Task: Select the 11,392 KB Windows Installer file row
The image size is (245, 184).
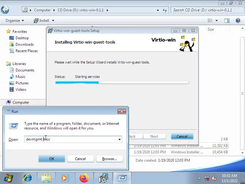Action: tap(179, 146)
